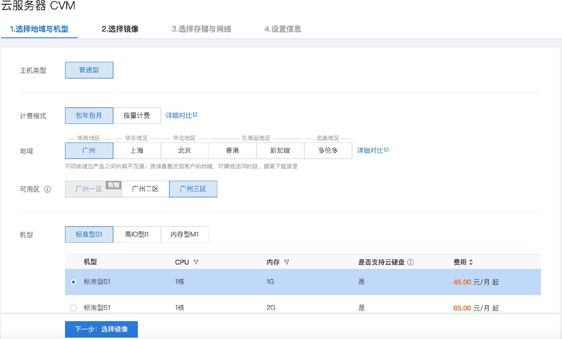
Task: Click the CPU column filter icon
Action: [x=196, y=262]
